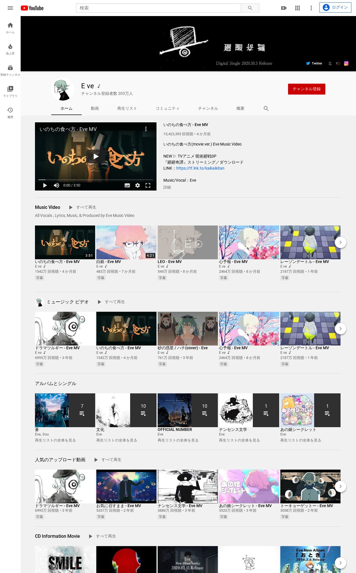356x573 pixels.
Task: Open the hamburger guide menu
Action: pyautogui.click(x=10, y=8)
